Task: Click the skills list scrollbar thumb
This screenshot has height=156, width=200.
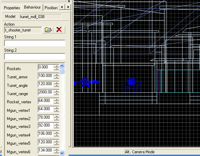Action: [62, 71]
